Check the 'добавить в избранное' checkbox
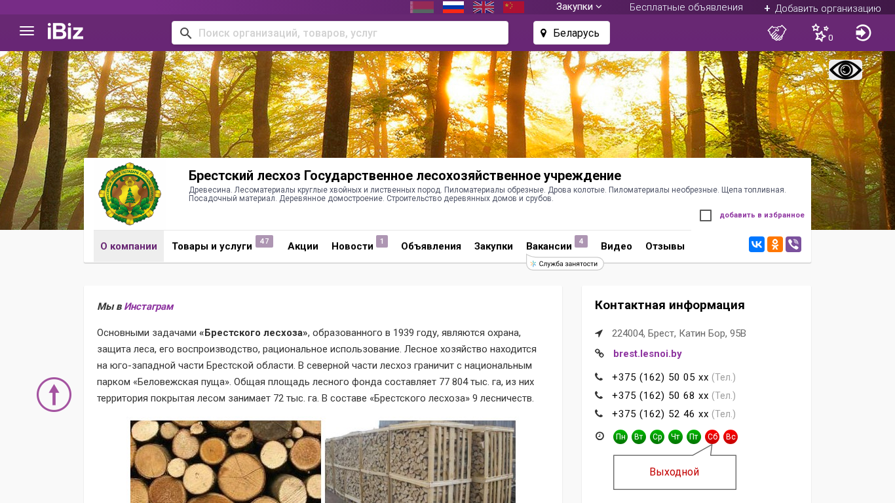 (x=706, y=215)
